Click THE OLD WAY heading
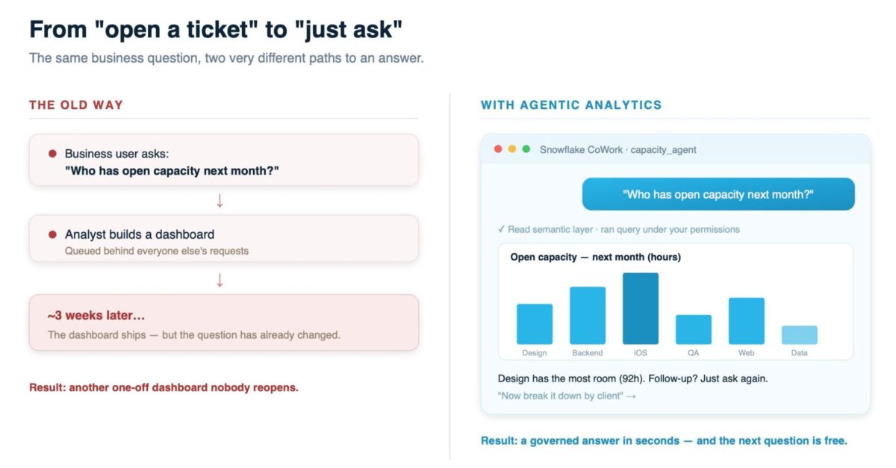Viewport: 896px width, 468px height. point(76,105)
